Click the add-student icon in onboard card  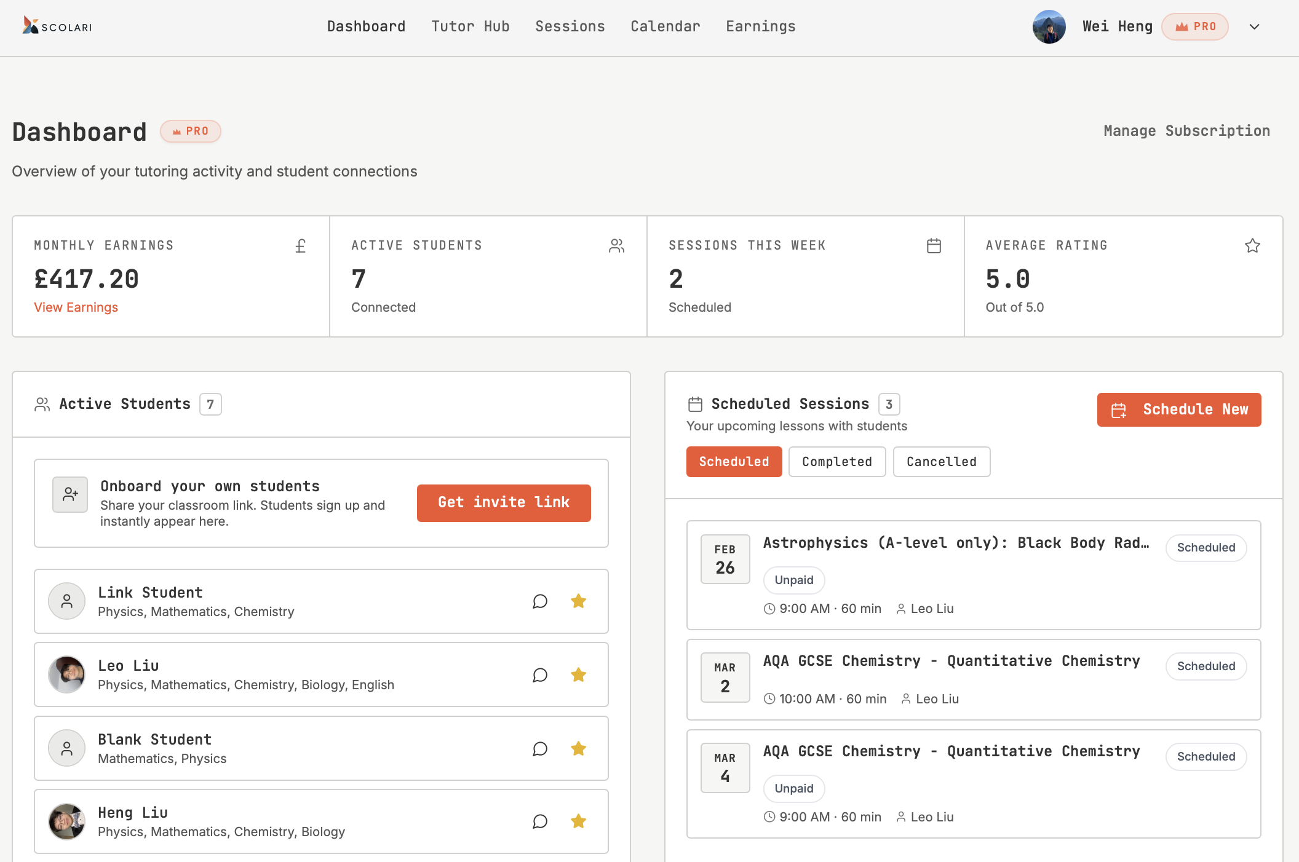pyautogui.click(x=70, y=494)
